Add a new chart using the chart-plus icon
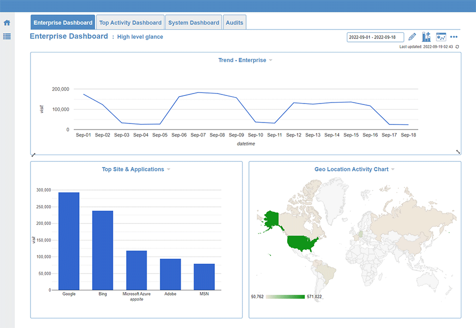This screenshot has height=328, width=476. click(x=426, y=36)
